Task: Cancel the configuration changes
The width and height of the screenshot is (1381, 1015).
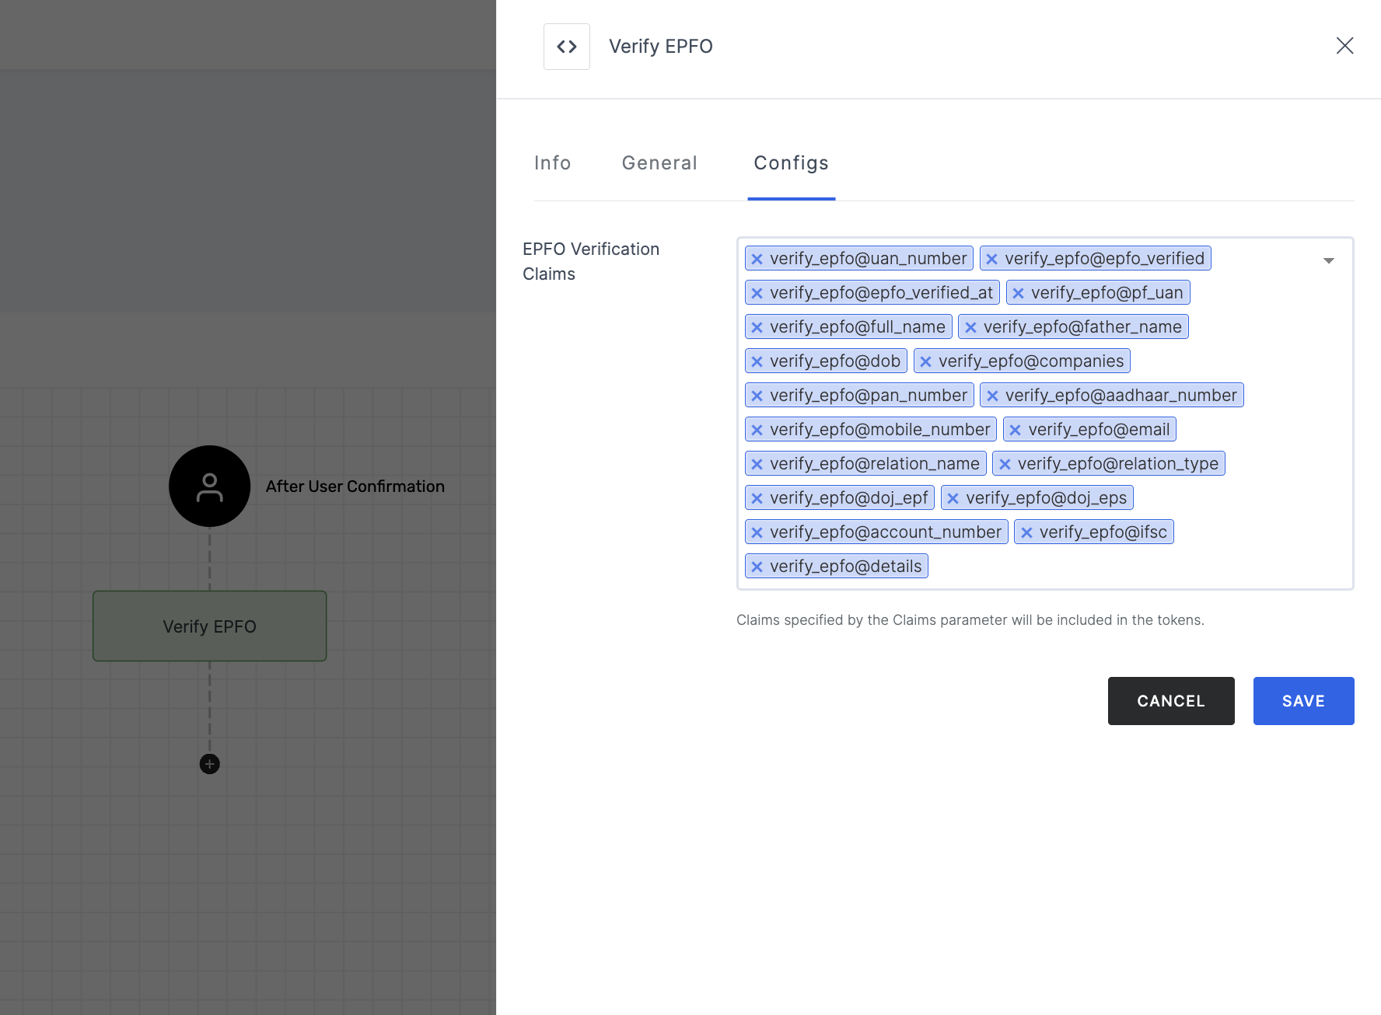Action: (x=1171, y=701)
